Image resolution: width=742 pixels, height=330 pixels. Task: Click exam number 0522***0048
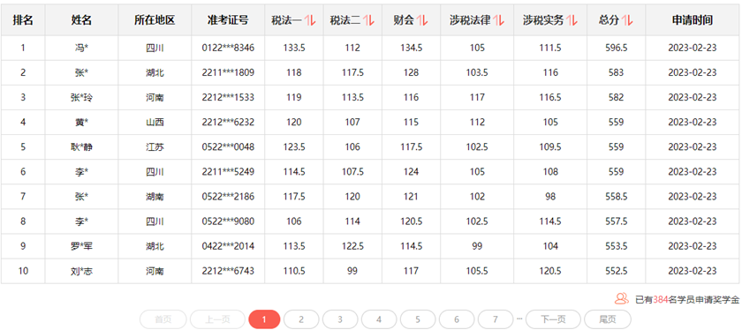(228, 147)
